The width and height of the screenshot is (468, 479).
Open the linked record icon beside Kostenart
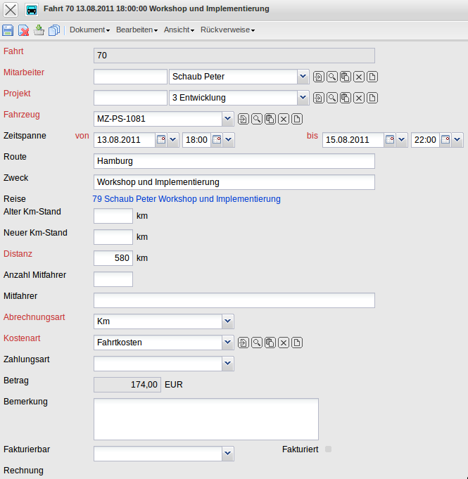[244, 343]
